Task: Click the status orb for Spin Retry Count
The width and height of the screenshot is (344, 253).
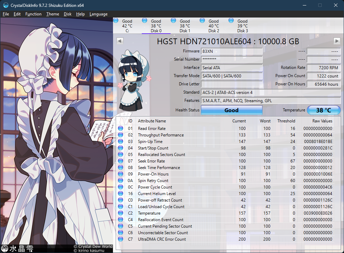Action: click(121, 181)
